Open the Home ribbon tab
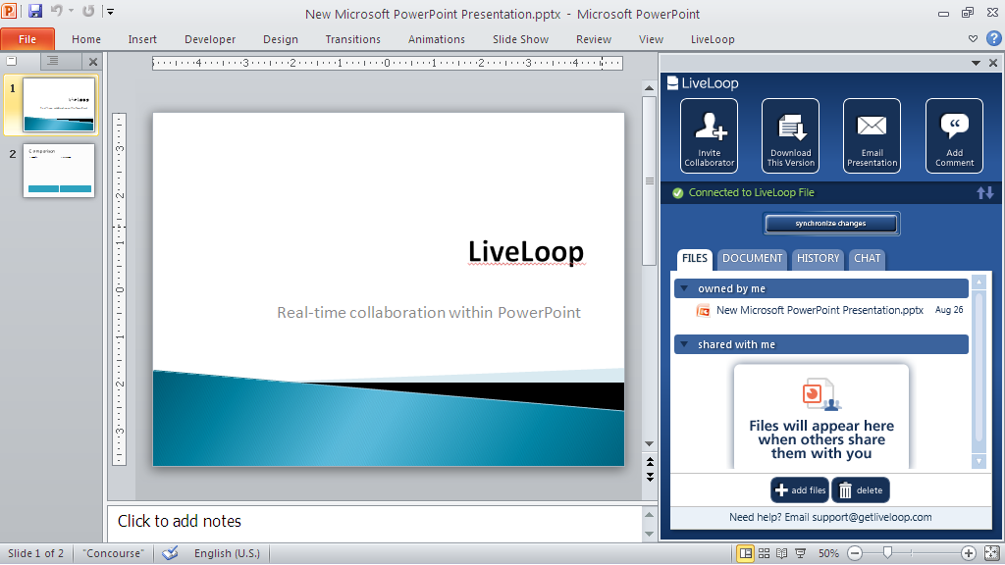 (x=86, y=39)
